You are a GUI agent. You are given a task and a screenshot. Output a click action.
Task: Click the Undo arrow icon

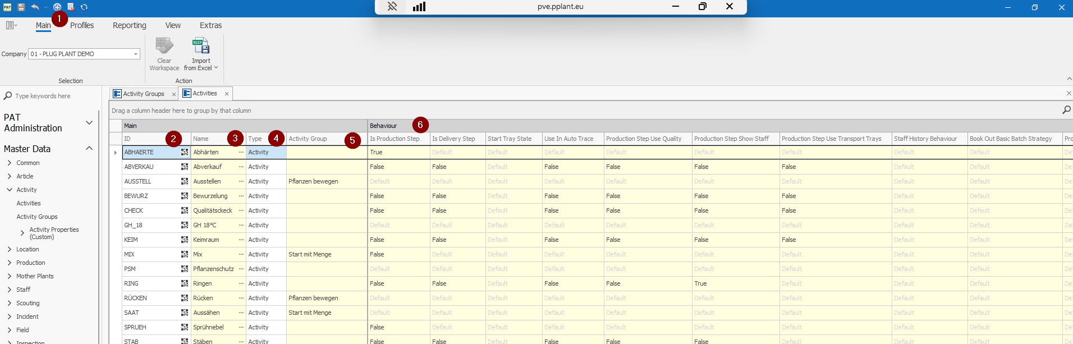pos(35,7)
